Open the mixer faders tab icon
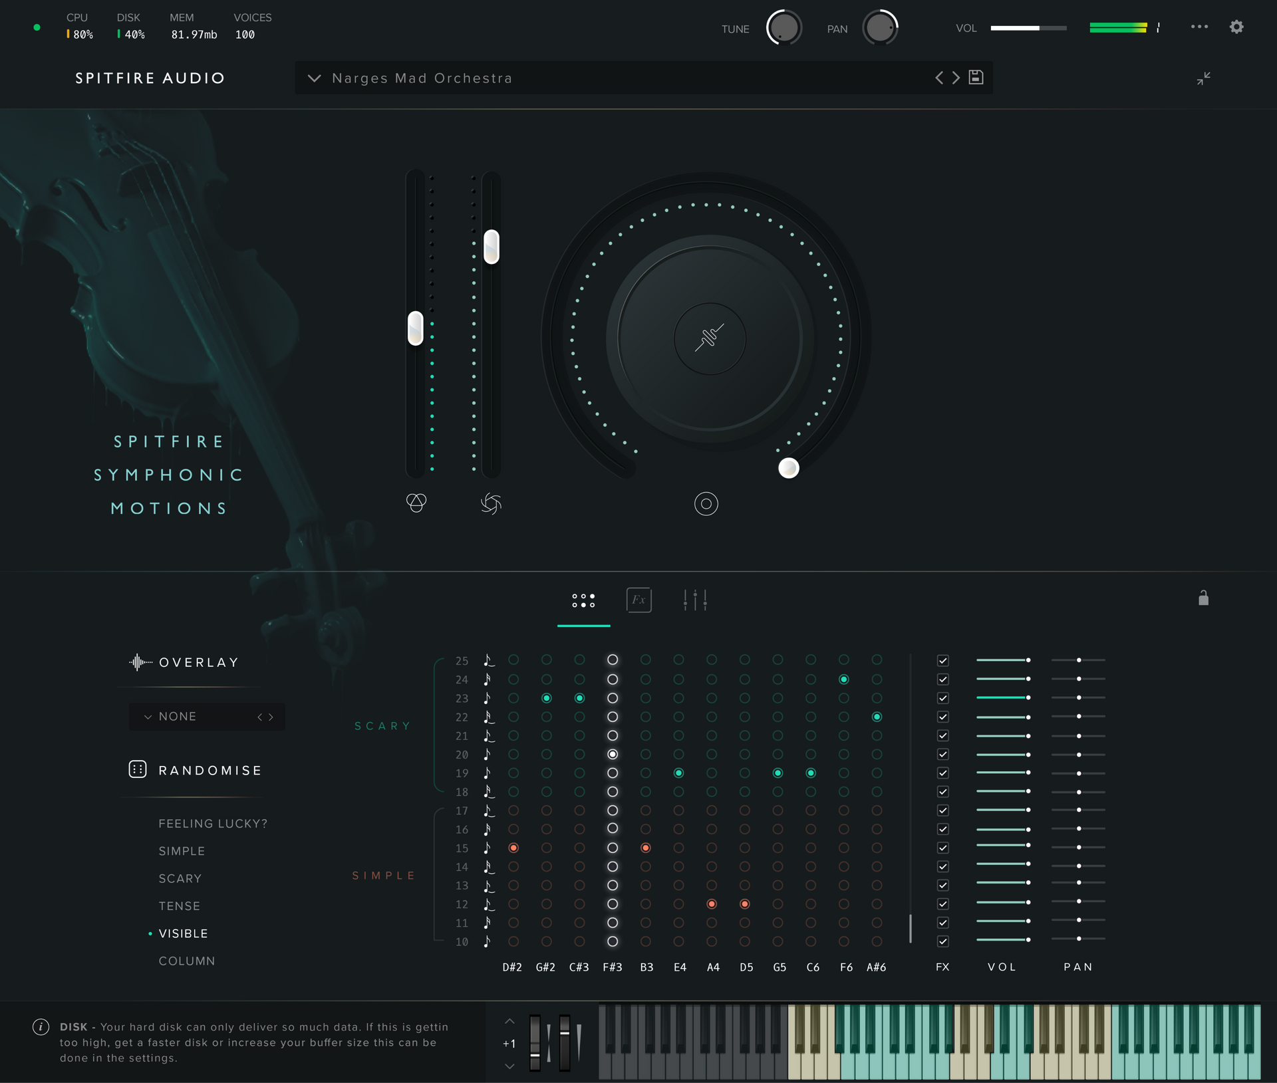 [695, 600]
